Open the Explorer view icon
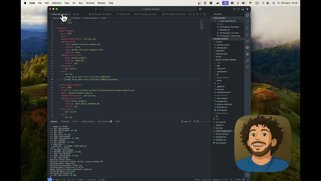Screen dimensions: 321x181 pyautogui.click(x=248, y=15)
